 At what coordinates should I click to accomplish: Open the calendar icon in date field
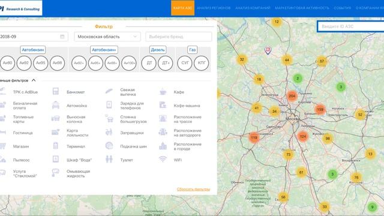click(x=62, y=37)
